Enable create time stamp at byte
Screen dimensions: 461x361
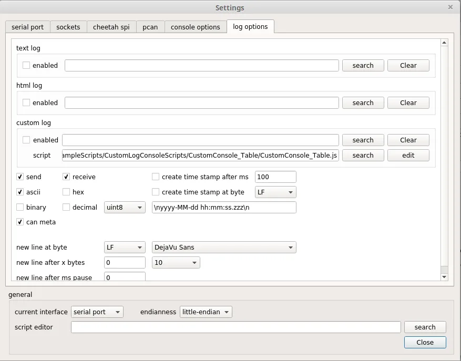tap(156, 192)
